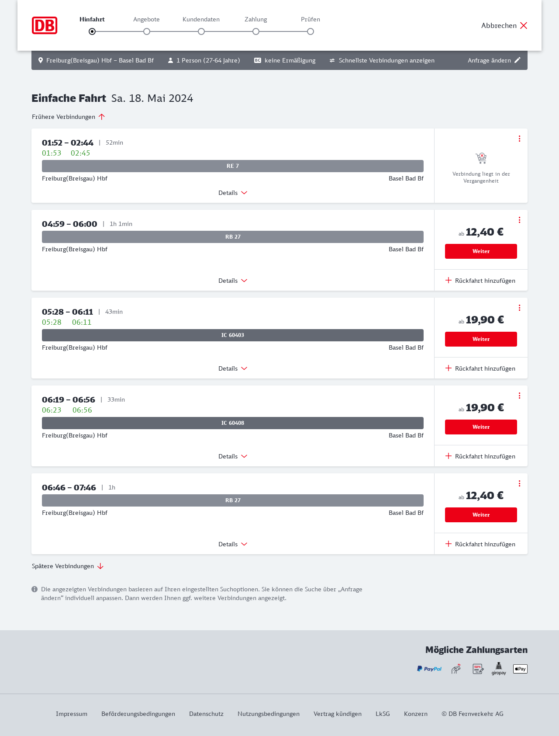Click the Abbrechen X icon
Screen dimensions: 559x736
(524, 25)
